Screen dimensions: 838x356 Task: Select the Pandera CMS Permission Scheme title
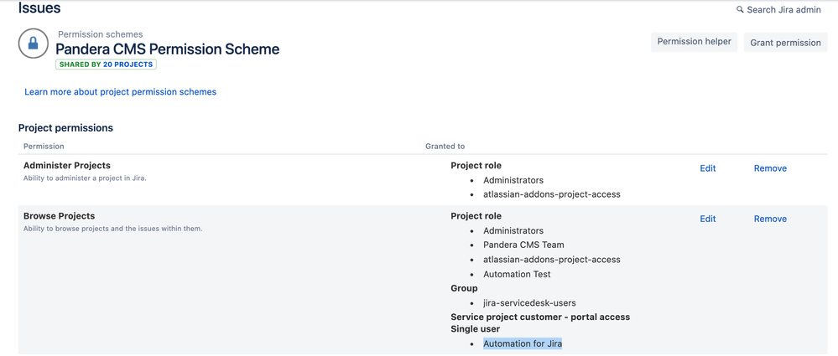[x=167, y=49]
